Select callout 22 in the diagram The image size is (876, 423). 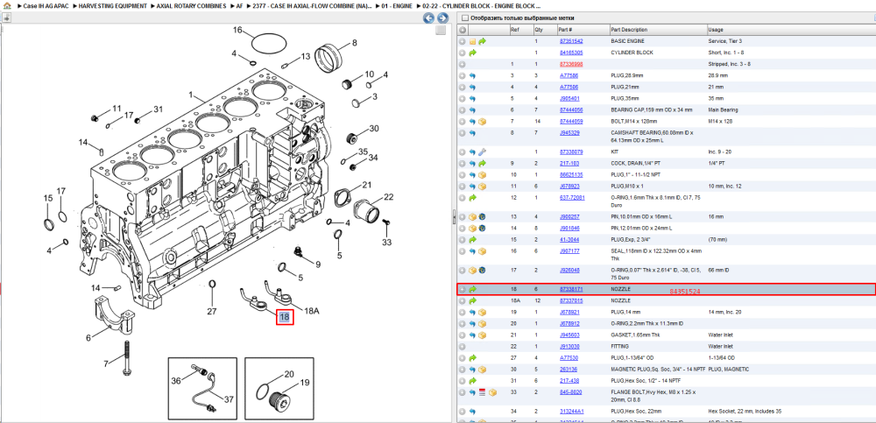click(x=388, y=197)
